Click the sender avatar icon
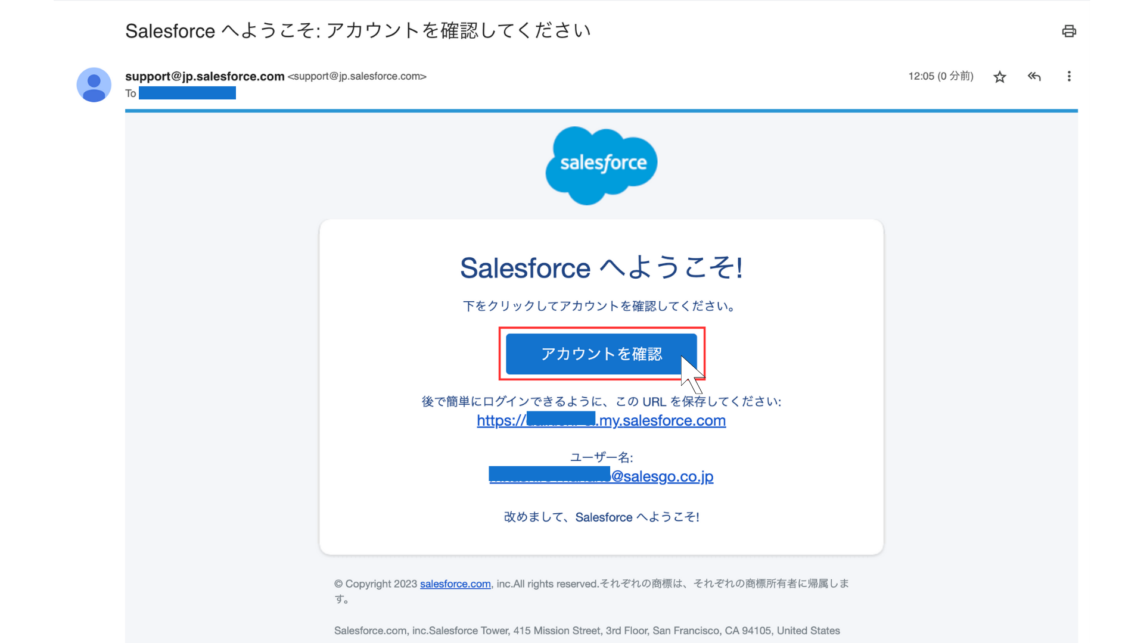The width and height of the screenshot is (1144, 643). (94, 85)
